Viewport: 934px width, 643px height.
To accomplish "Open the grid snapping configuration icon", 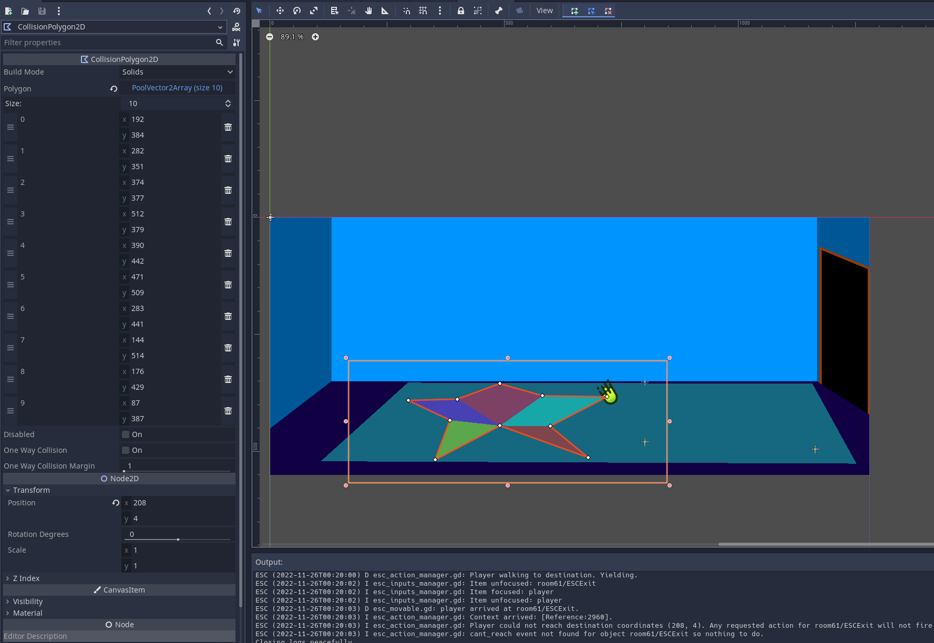I will [423, 11].
